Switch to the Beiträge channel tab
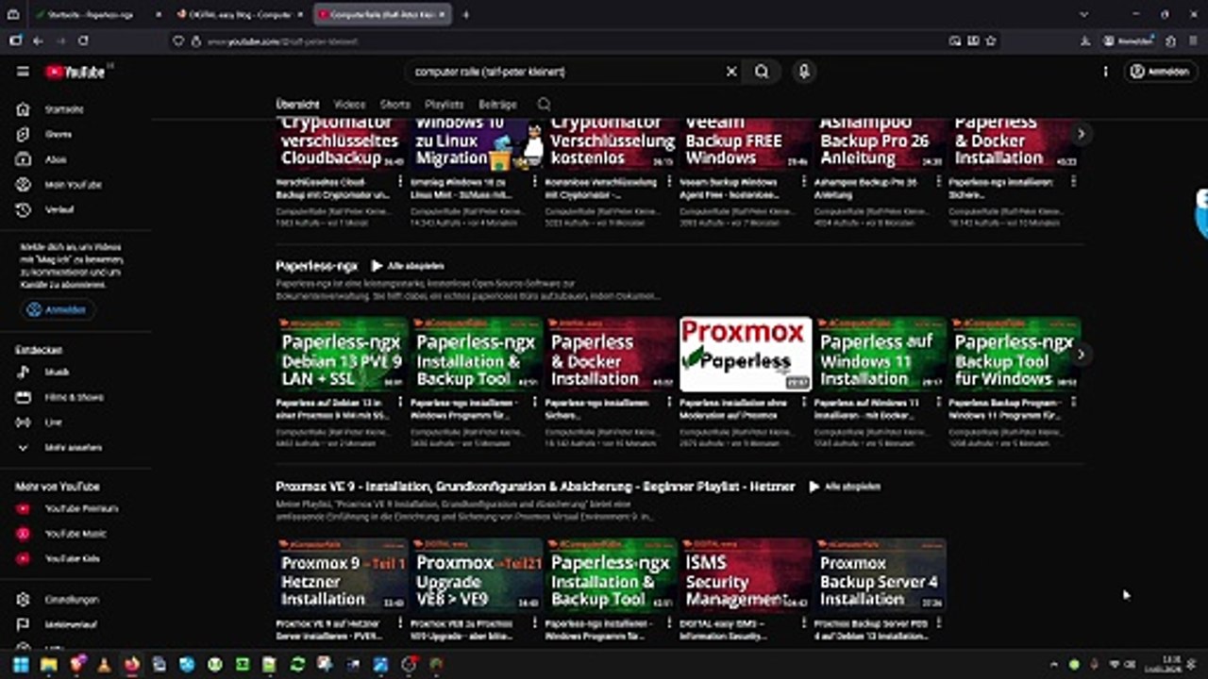Image resolution: width=1208 pixels, height=679 pixels. click(x=497, y=105)
